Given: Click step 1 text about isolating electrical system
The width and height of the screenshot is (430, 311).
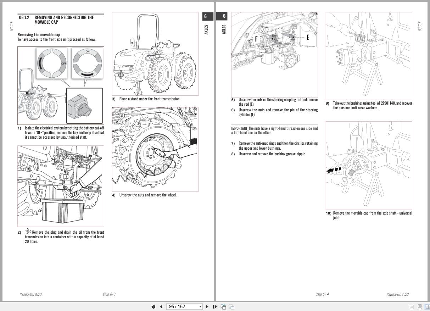Looking at the screenshot, I should [65, 133].
